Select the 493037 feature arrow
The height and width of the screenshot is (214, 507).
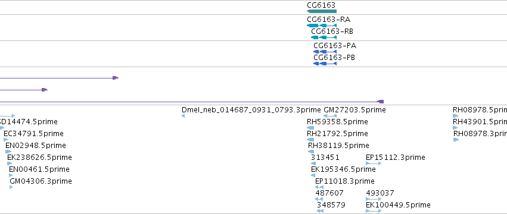click(x=374, y=199)
